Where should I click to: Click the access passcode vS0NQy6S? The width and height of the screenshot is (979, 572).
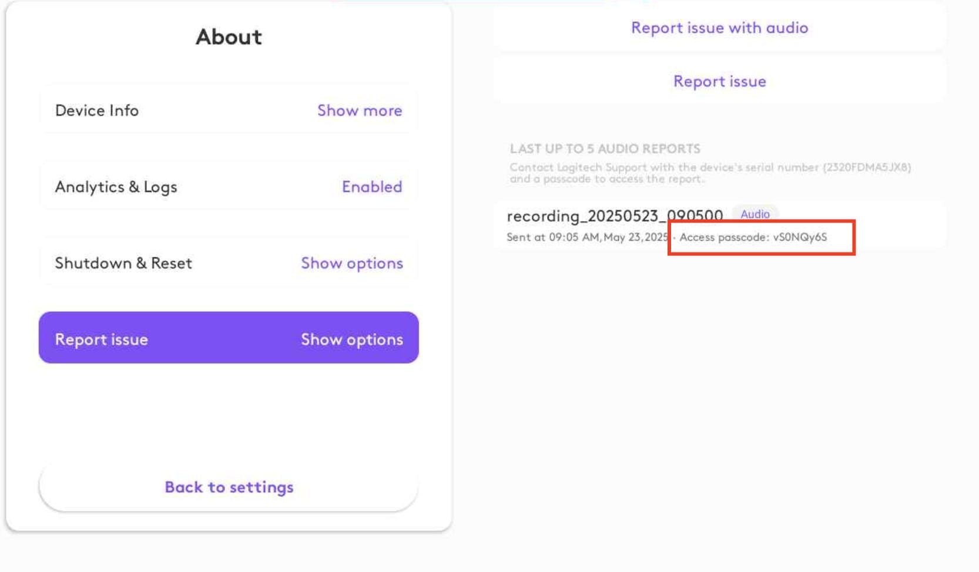click(x=799, y=237)
